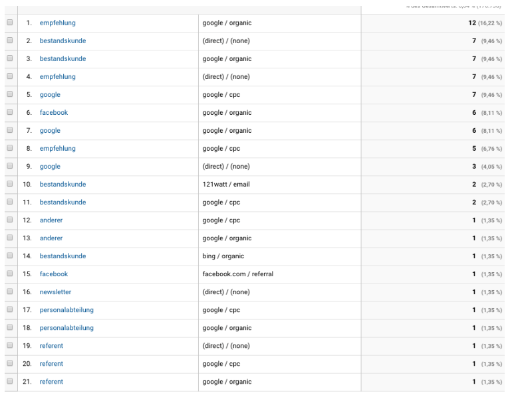512x399 pixels.
Task: Open the anderer link in row 13
Action: coord(51,238)
